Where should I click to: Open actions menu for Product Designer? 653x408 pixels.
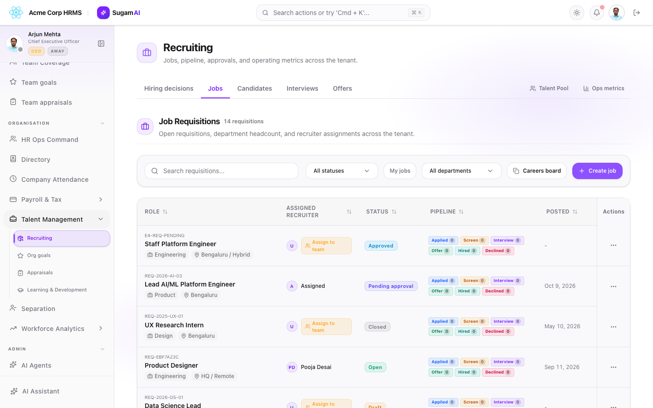click(614, 367)
